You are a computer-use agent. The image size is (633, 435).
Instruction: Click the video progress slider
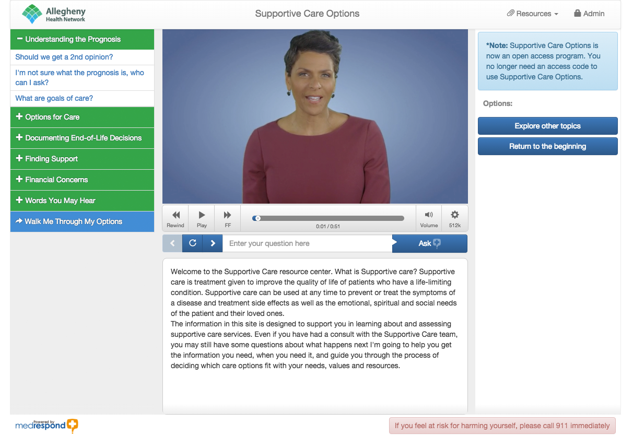[x=328, y=218]
